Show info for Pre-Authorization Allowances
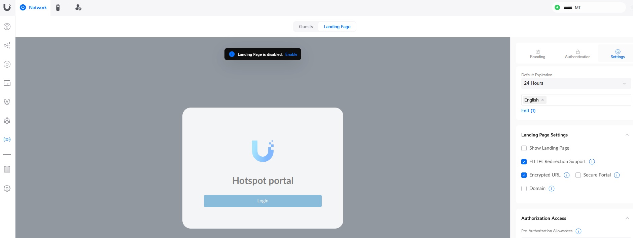Image resolution: width=633 pixels, height=238 pixels. [578, 231]
